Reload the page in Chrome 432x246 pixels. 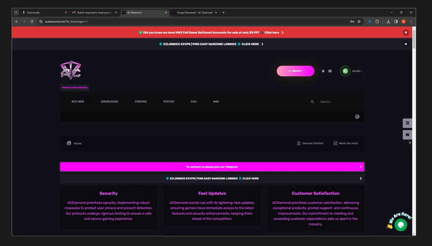point(32,22)
